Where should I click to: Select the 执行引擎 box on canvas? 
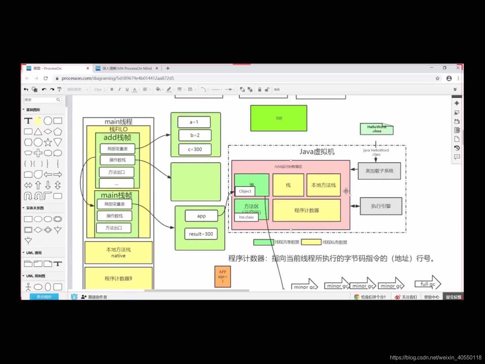tap(381, 206)
